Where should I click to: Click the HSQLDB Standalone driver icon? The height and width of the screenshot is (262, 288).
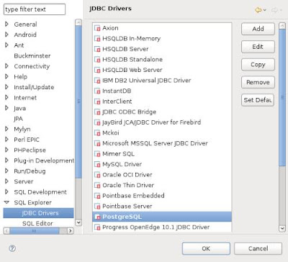(97, 60)
